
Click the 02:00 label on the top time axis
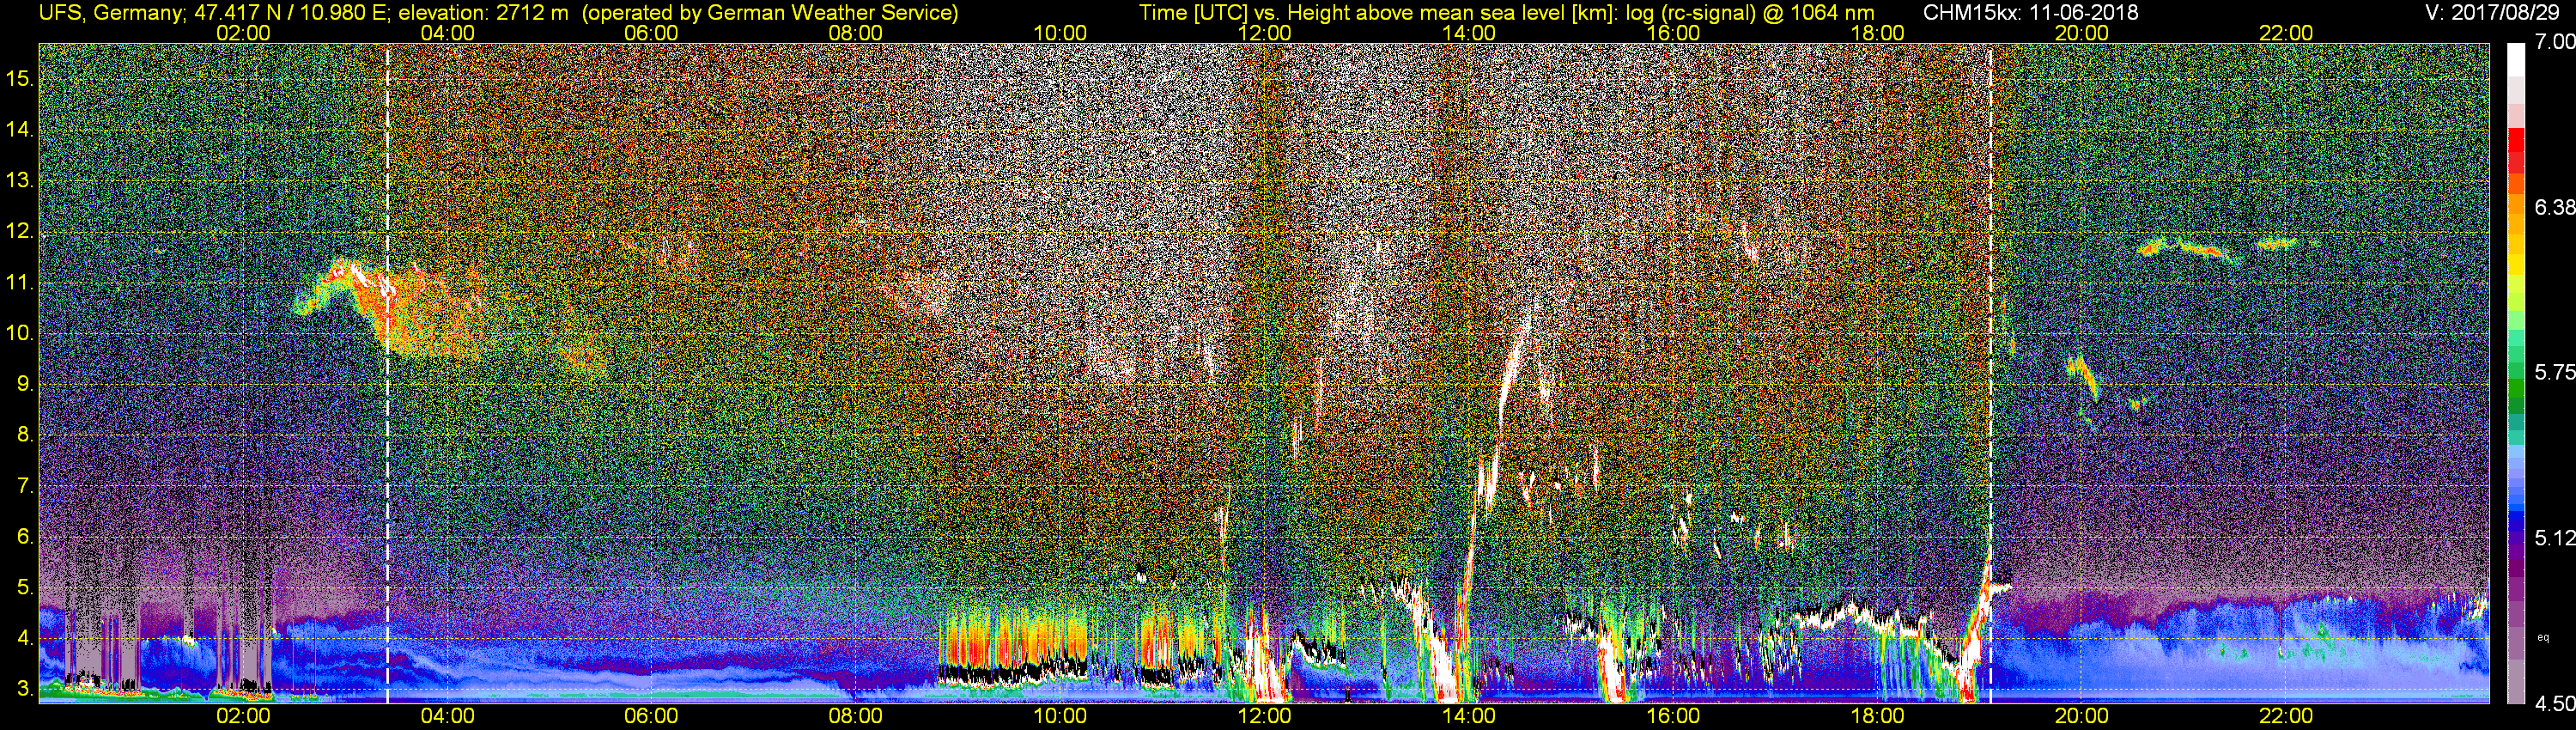pyautogui.click(x=243, y=33)
